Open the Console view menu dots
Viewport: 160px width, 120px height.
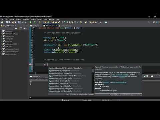pos(157,76)
